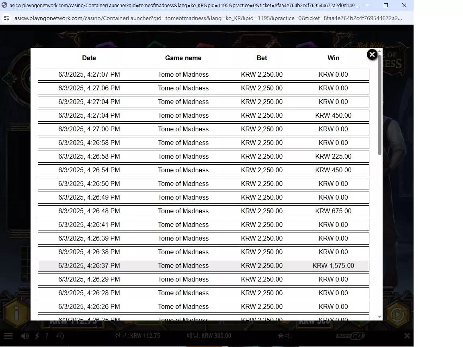Click the Bet column header

coord(262,58)
